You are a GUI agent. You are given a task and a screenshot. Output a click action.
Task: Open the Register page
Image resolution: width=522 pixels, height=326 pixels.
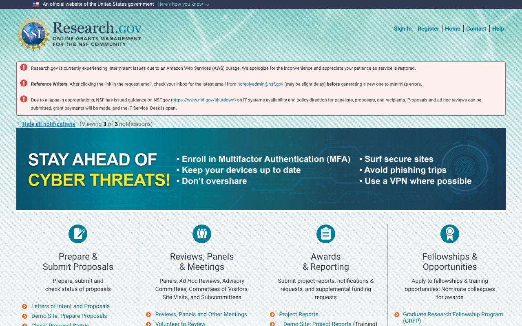[428, 29]
